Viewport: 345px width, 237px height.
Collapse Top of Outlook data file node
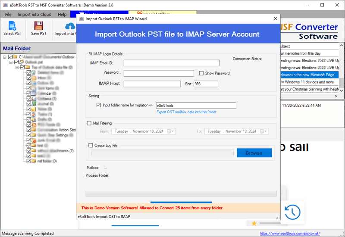[x=17, y=67]
